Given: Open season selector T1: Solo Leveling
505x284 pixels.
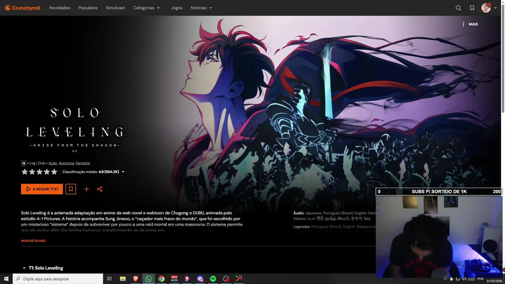Looking at the screenshot, I should coord(43,268).
